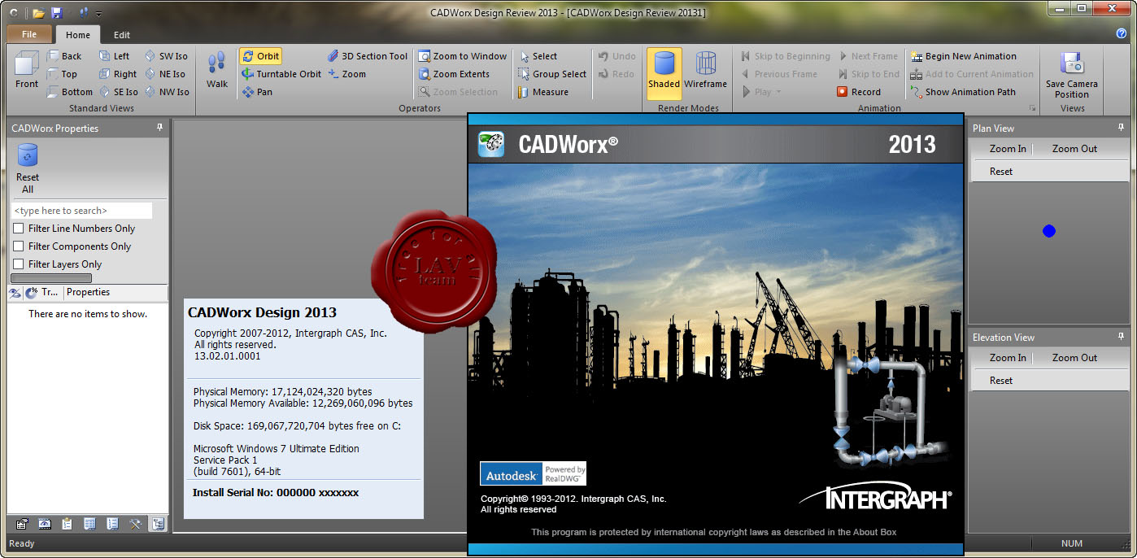Activate the Pan tool
The width and height of the screenshot is (1137, 558).
click(257, 92)
